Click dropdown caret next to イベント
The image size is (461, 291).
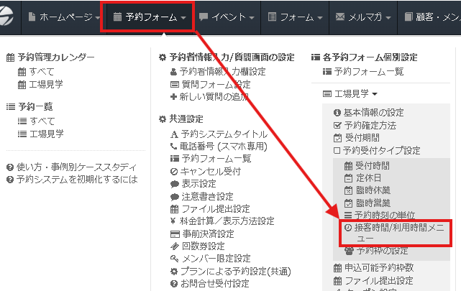(x=252, y=18)
